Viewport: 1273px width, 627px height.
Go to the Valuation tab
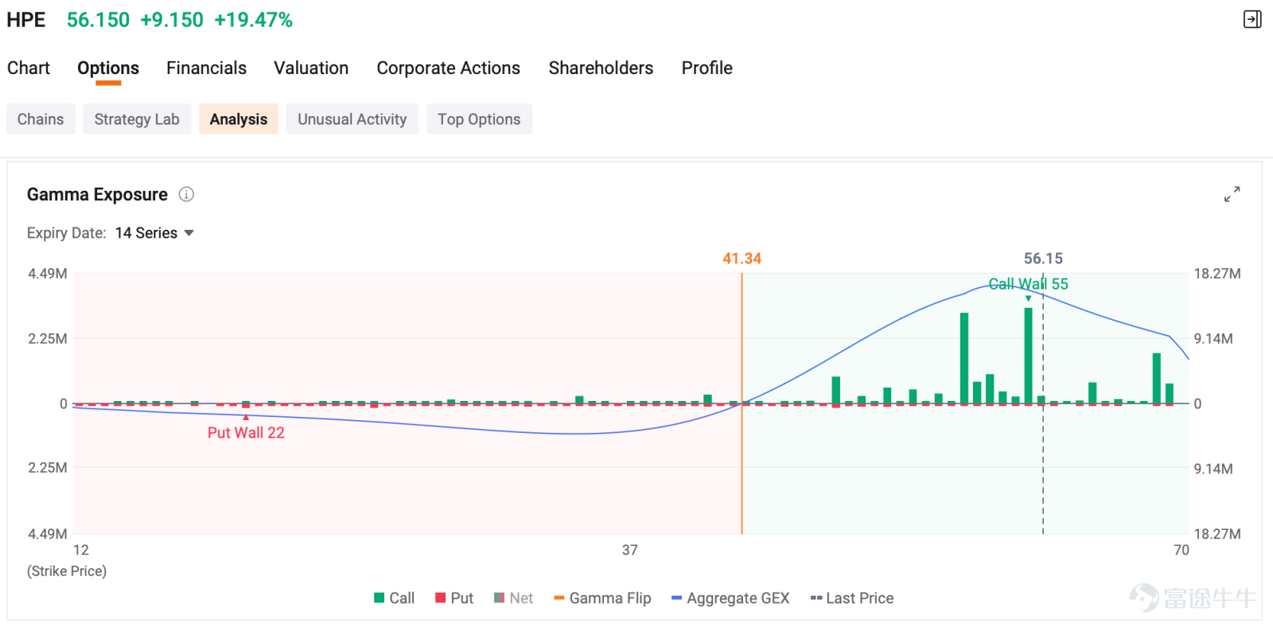tap(311, 68)
